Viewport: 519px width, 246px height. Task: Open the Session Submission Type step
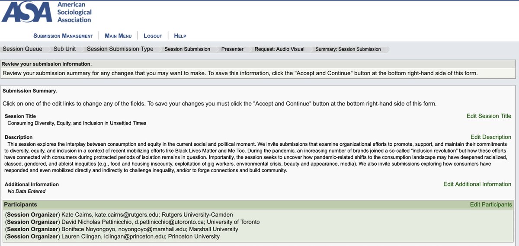(x=120, y=49)
